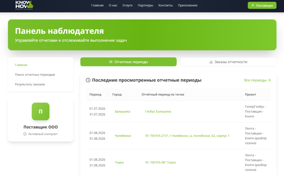This screenshot has width=284, height=175.
Task: Click the project cell in Челябинск row
Action: (256, 136)
